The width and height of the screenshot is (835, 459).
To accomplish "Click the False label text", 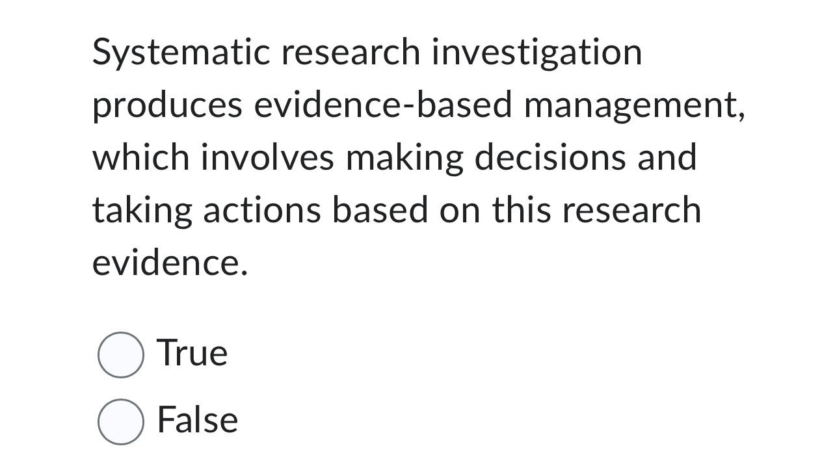I will [196, 420].
